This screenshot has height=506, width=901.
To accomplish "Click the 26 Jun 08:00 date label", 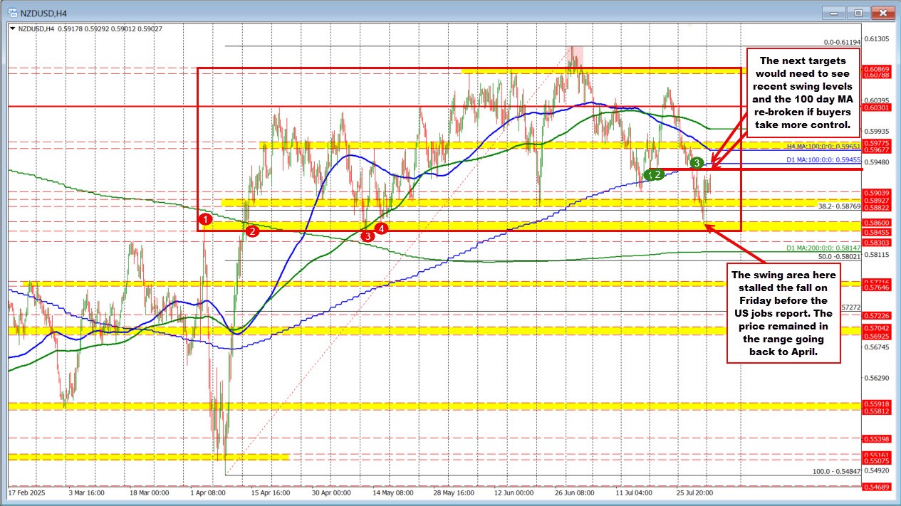I will (573, 492).
